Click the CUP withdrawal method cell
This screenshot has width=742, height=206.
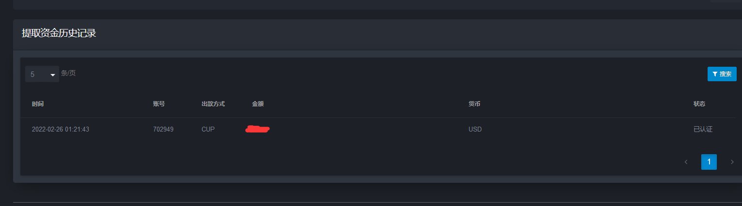click(x=208, y=130)
